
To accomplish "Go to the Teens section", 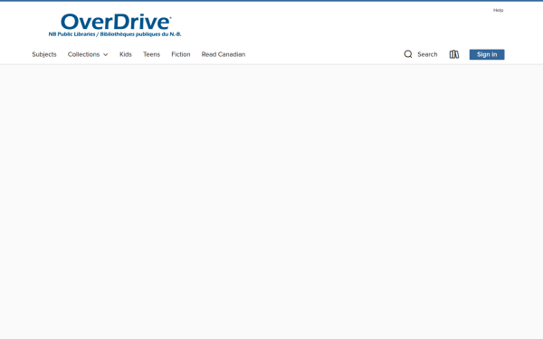I will tap(151, 54).
